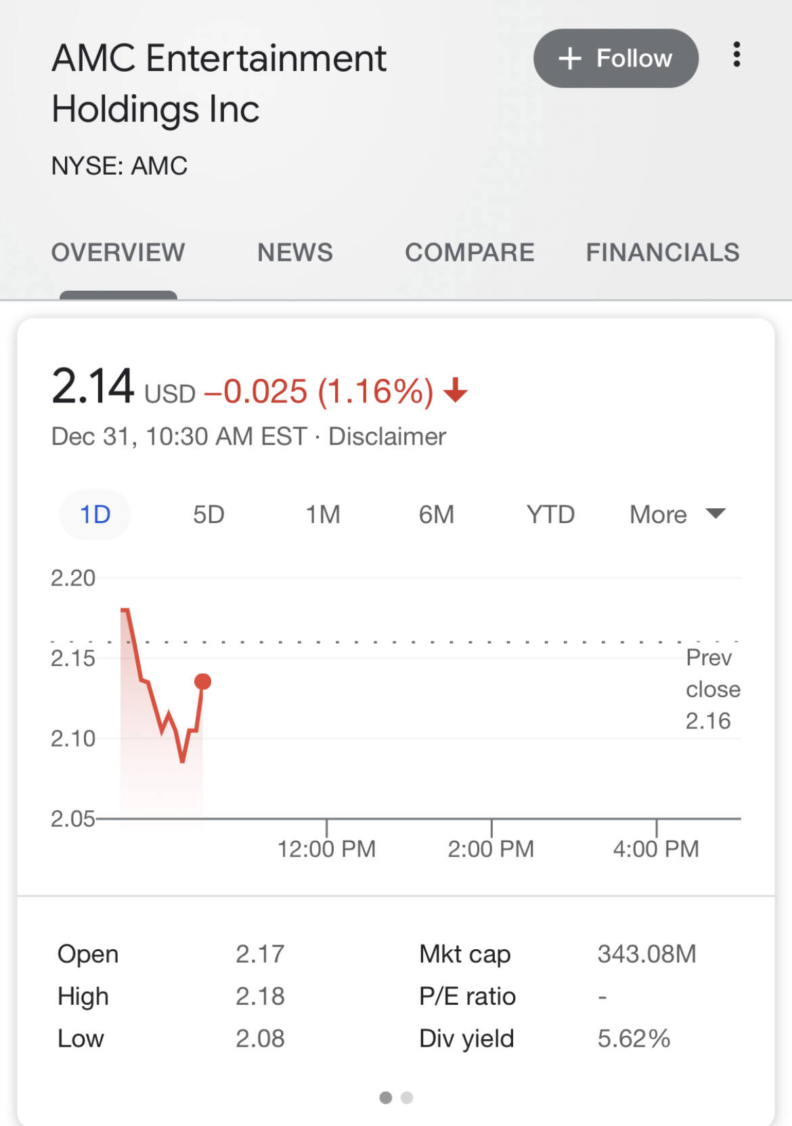This screenshot has height=1126, width=792.
Task: Open the Disclaimer link
Action: [x=387, y=437]
